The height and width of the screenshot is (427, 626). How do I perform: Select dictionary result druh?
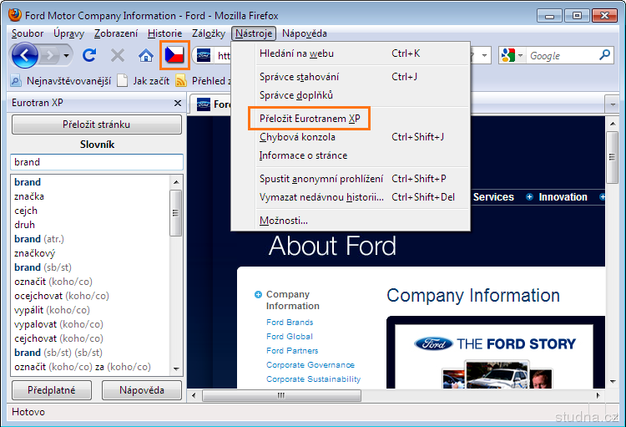click(24, 225)
